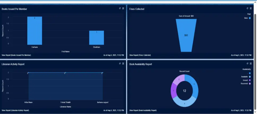Click Shubham's bar in the bar chart
The height and width of the screenshot is (114, 257).
tap(96, 38)
